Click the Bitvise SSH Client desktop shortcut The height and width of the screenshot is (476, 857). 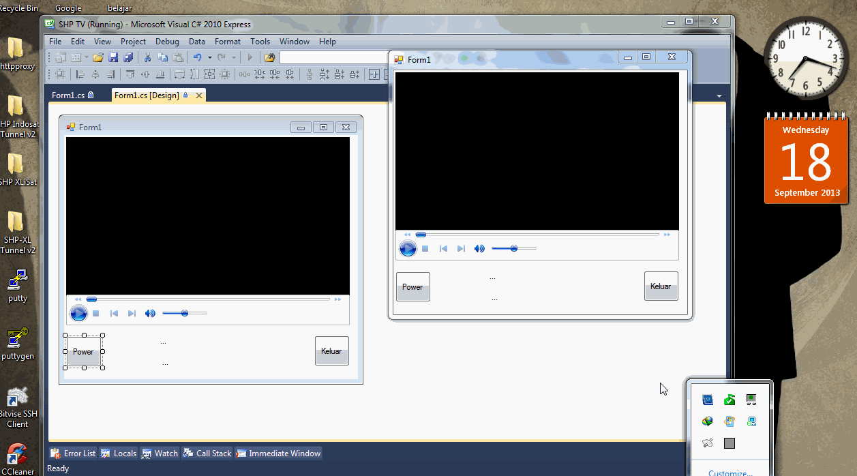pos(18,407)
